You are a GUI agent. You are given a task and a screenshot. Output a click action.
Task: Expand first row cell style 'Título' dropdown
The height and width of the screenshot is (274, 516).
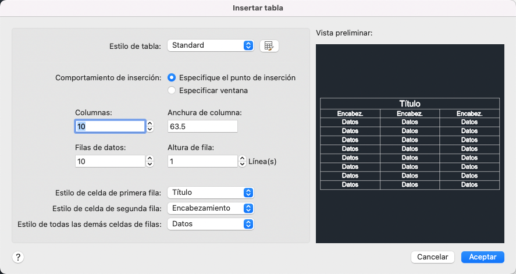(211, 193)
